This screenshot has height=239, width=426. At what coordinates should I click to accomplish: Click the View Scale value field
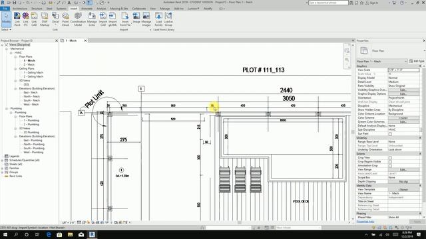coord(403,70)
